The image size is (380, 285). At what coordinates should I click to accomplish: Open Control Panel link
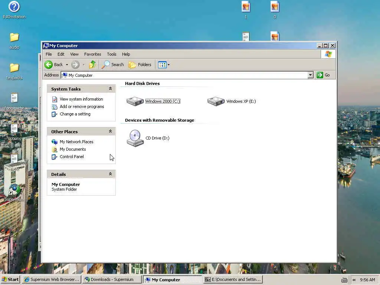coord(72,157)
